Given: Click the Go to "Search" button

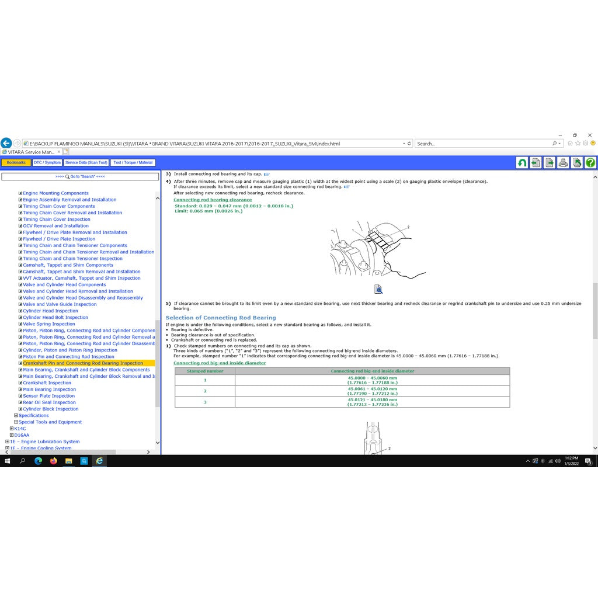Looking at the screenshot, I should tap(80, 176).
